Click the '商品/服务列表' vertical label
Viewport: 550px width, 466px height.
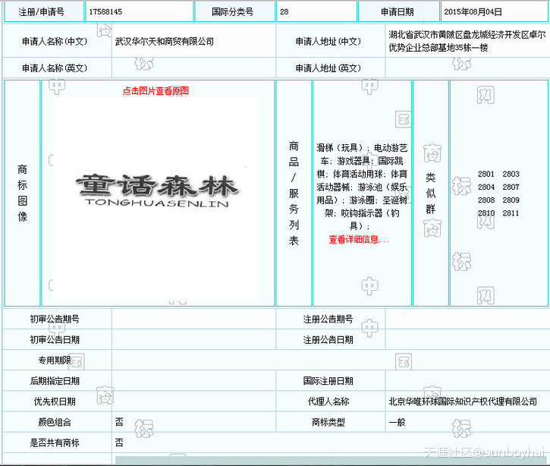tap(294, 193)
